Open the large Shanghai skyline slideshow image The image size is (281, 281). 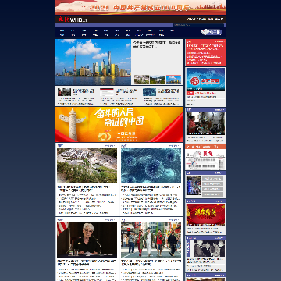tap(93, 62)
